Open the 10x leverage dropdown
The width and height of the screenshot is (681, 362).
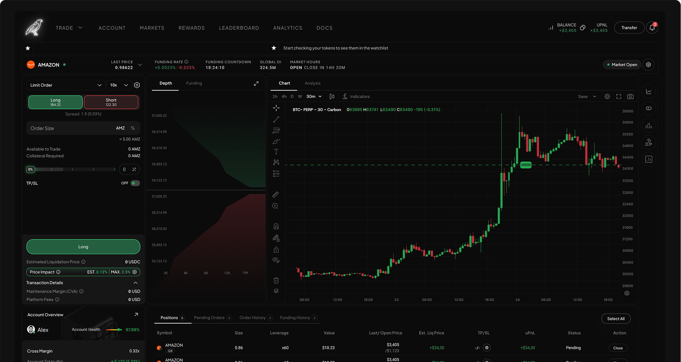click(119, 85)
